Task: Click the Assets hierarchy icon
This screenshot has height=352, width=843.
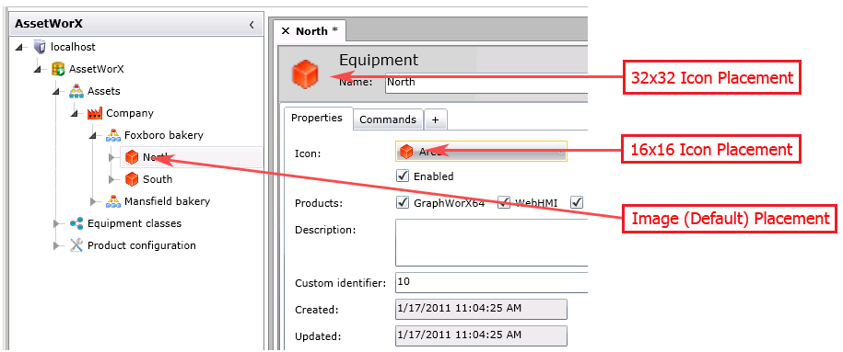Action: tap(76, 91)
